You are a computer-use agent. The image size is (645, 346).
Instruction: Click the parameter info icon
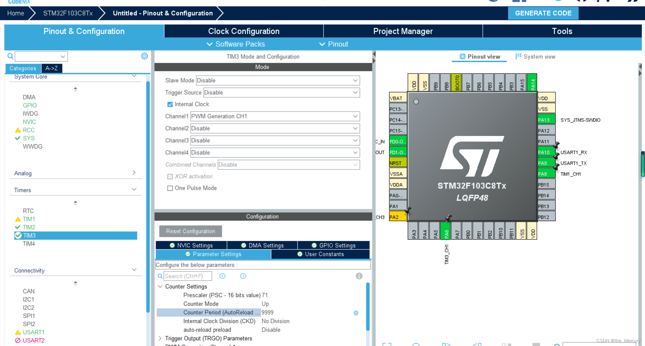click(359, 276)
